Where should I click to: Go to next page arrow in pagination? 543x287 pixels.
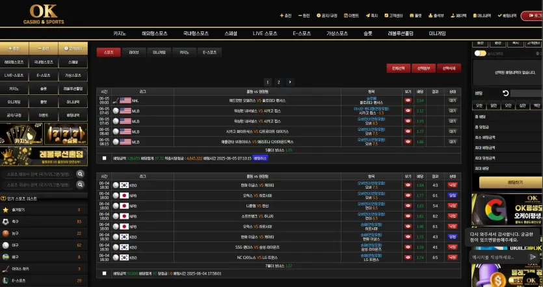point(290,82)
